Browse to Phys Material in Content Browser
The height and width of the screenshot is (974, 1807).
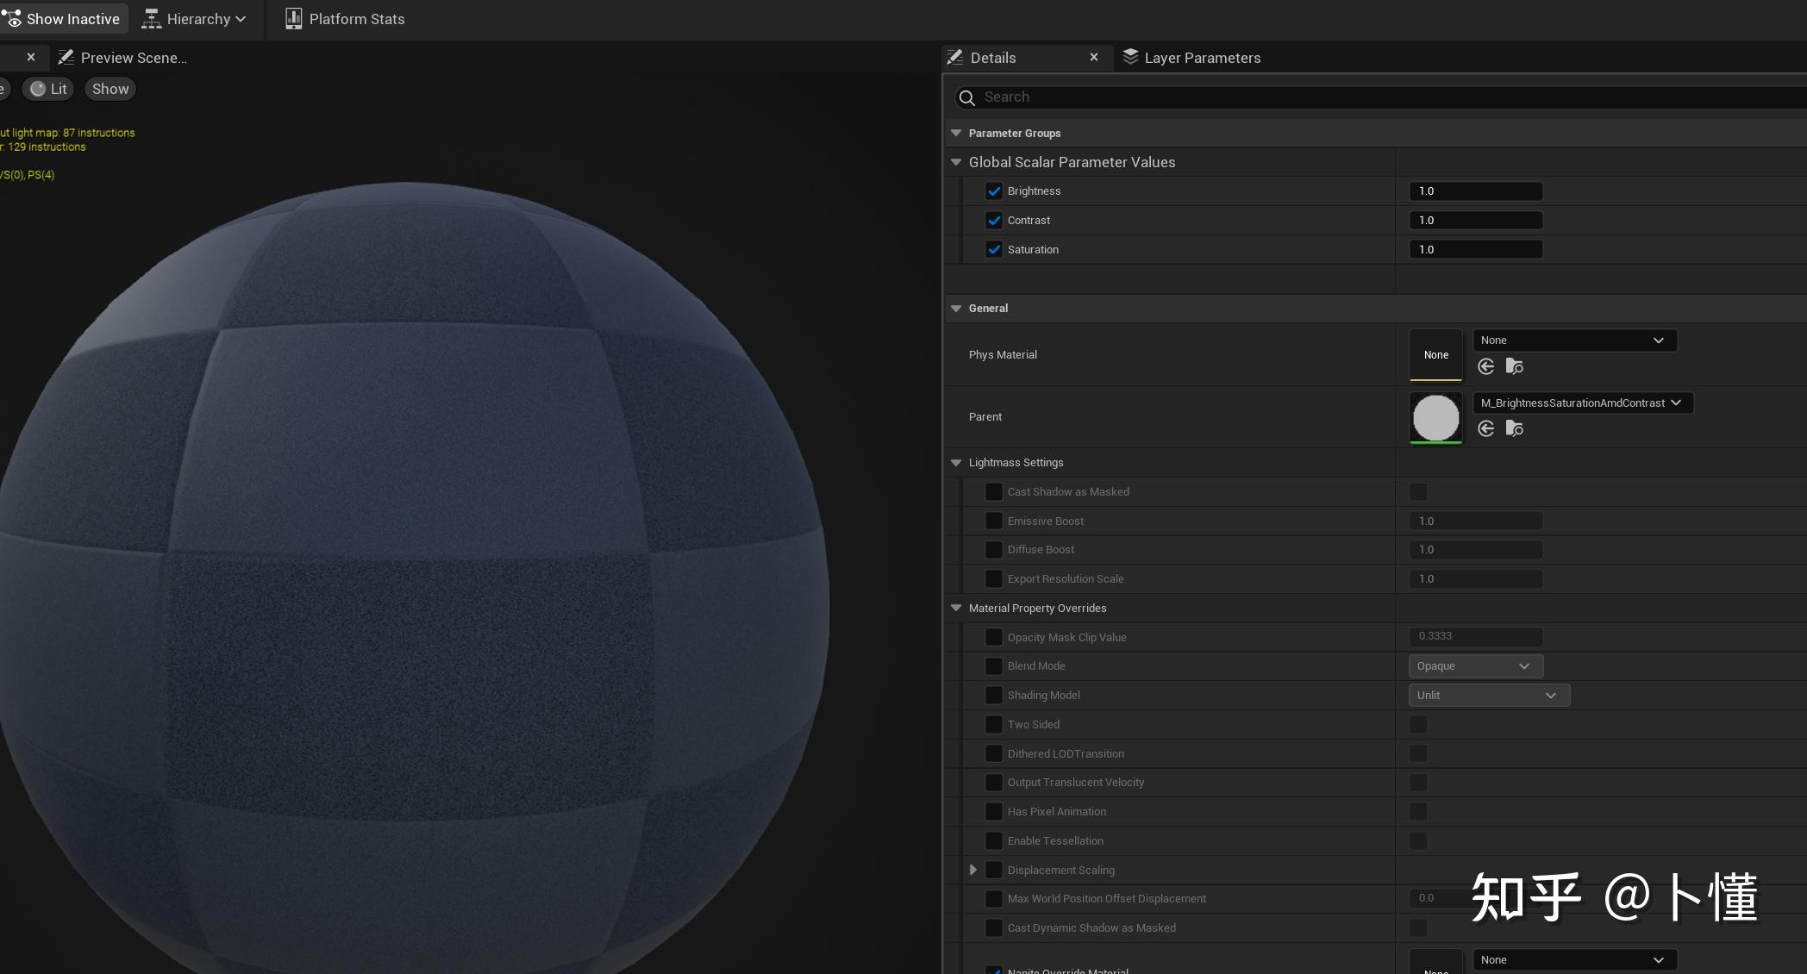click(x=1515, y=366)
